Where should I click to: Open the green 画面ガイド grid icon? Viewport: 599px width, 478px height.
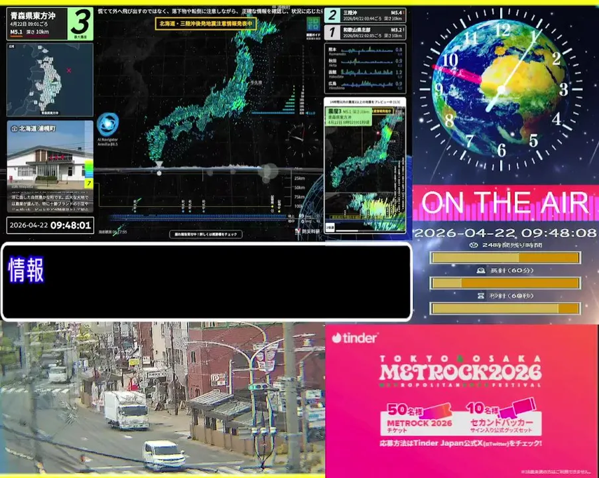click(x=313, y=25)
